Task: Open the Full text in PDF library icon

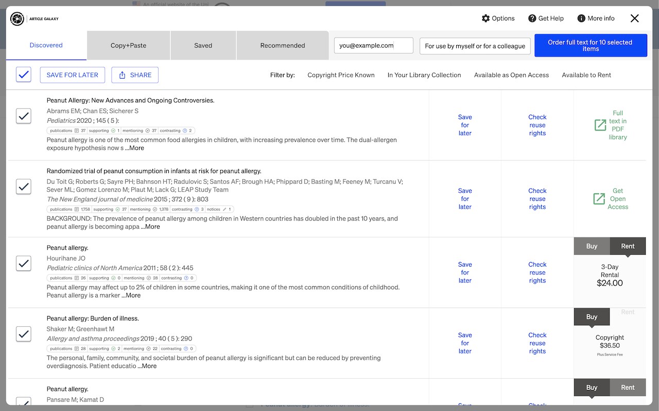Action: click(600, 125)
